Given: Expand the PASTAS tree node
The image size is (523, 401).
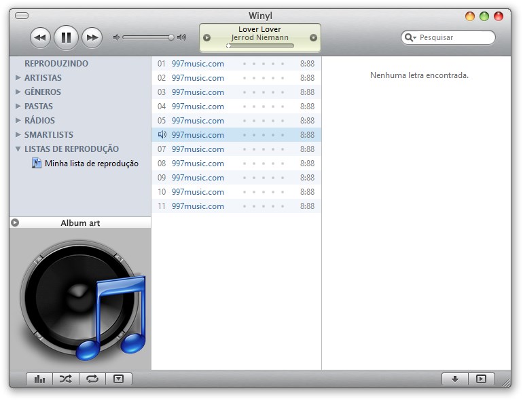Looking at the screenshot, I should (18, 106).
